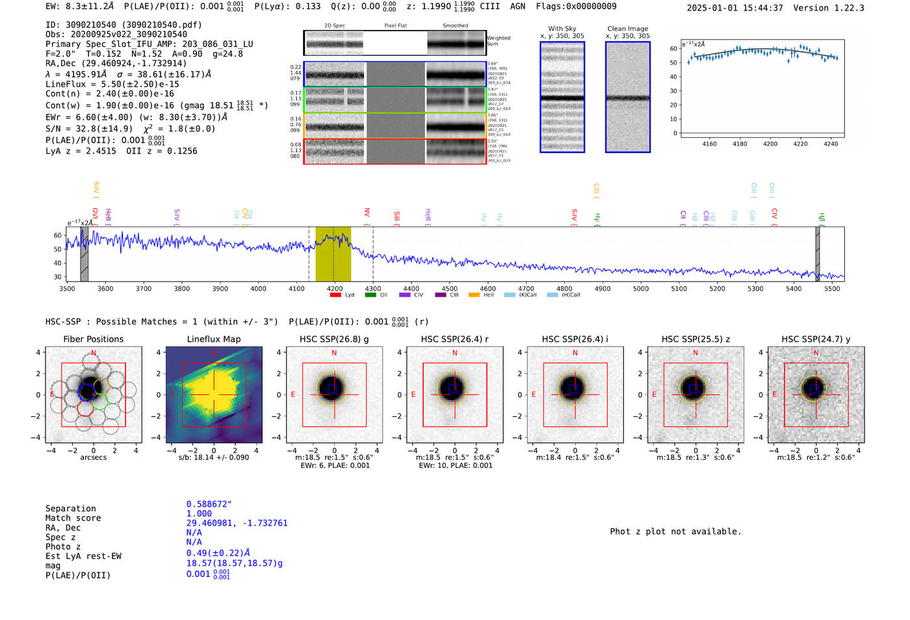Click the Primary Spec_Slot_IFU_AMP line

point(149,44)
